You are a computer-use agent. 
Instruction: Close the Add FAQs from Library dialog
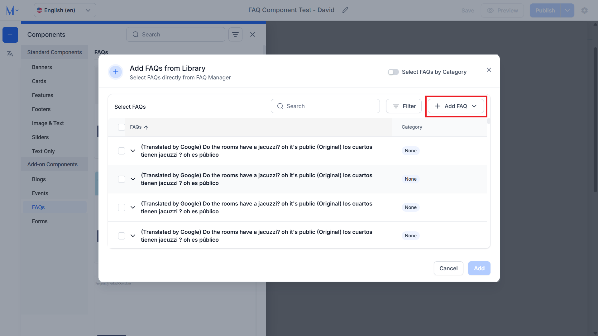(x=489, y=70)
